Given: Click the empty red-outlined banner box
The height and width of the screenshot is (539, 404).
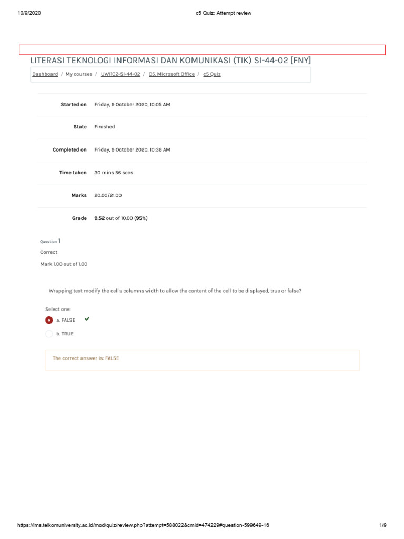Looking at the screenshot, I should (202, 50).
